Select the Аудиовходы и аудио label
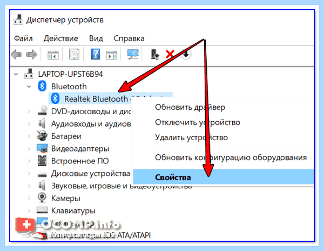The width and height of the screenshot is (324, 251). pos(91,124)
